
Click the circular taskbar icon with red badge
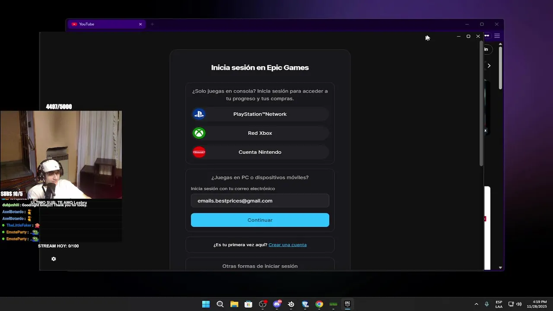point(263,304)
